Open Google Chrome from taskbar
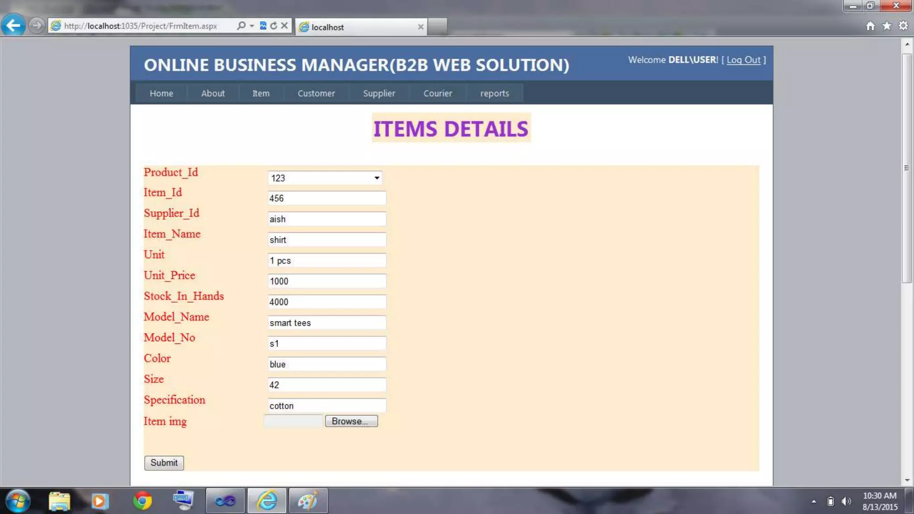Screen dimensions: 914x514 pyautogui.click(x=142, y=501)
